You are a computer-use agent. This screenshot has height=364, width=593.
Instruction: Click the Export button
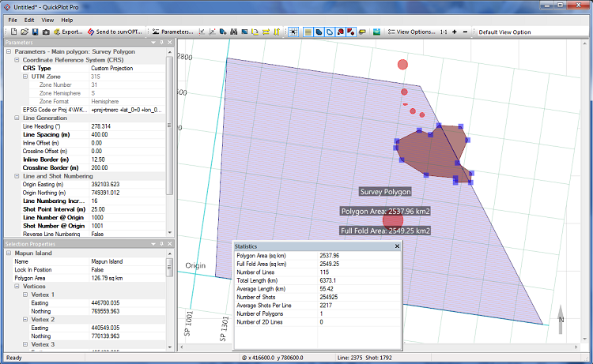tap(67, 32)
